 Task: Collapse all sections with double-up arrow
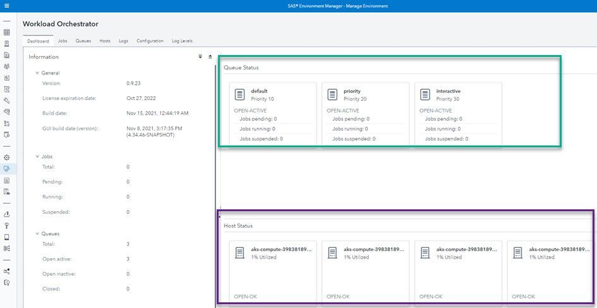[210, 57]
